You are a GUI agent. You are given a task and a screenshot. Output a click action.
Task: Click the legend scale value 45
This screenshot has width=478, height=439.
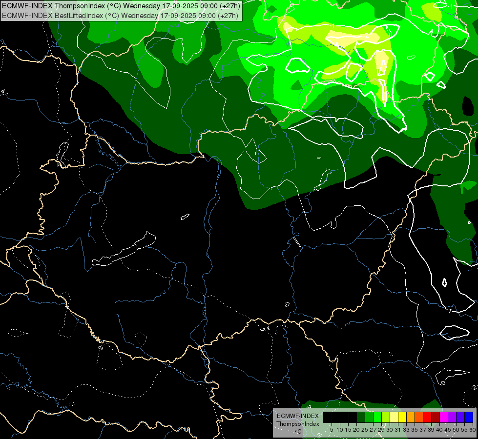pos(448,430)
